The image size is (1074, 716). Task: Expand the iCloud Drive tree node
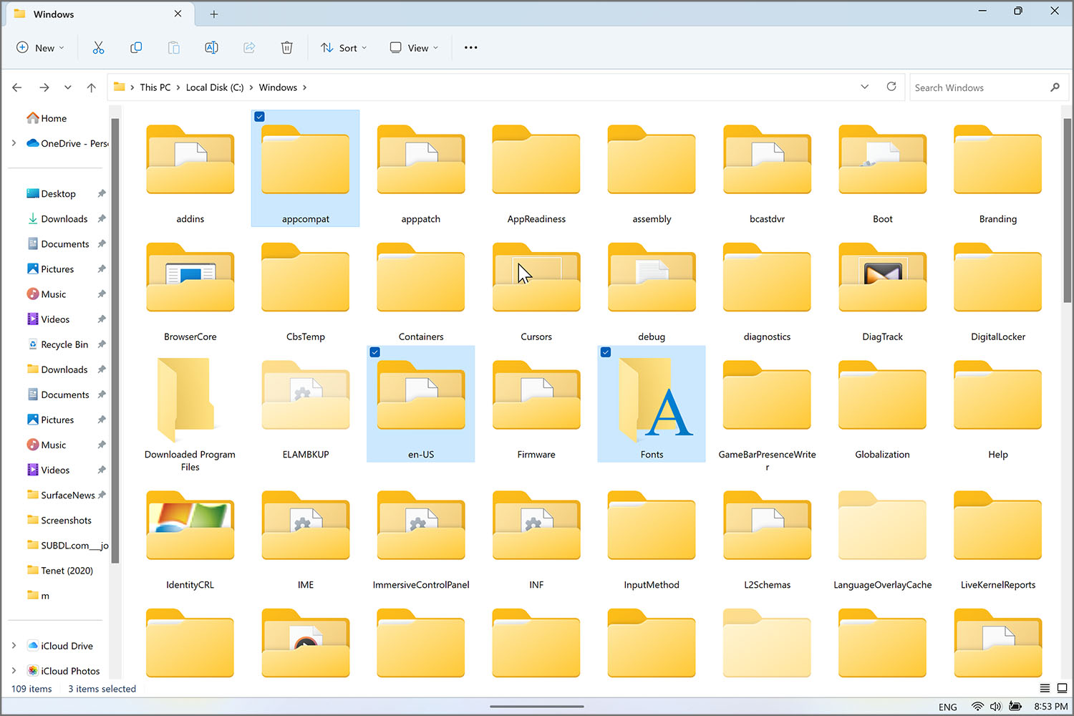14,646
